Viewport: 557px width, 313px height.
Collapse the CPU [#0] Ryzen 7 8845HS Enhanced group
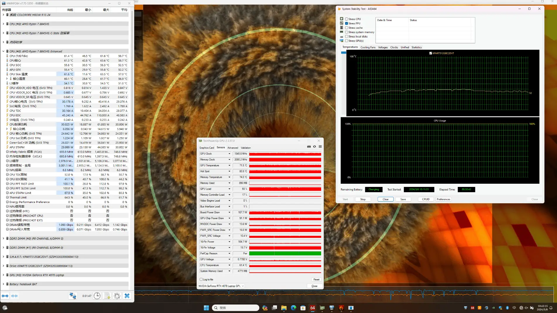coord(4,51)
